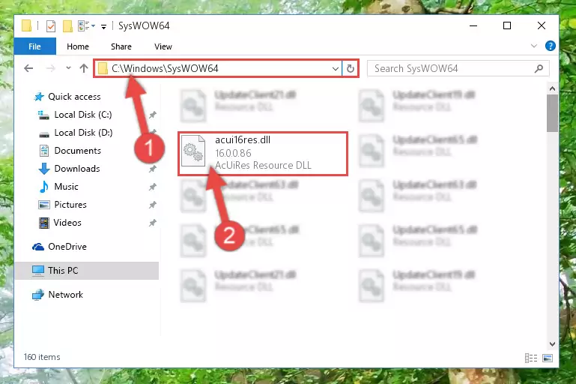Viewport: 576px width, 384px height.
Task: Click the vertical scrollbar thumb
Action: click(552, 113)
